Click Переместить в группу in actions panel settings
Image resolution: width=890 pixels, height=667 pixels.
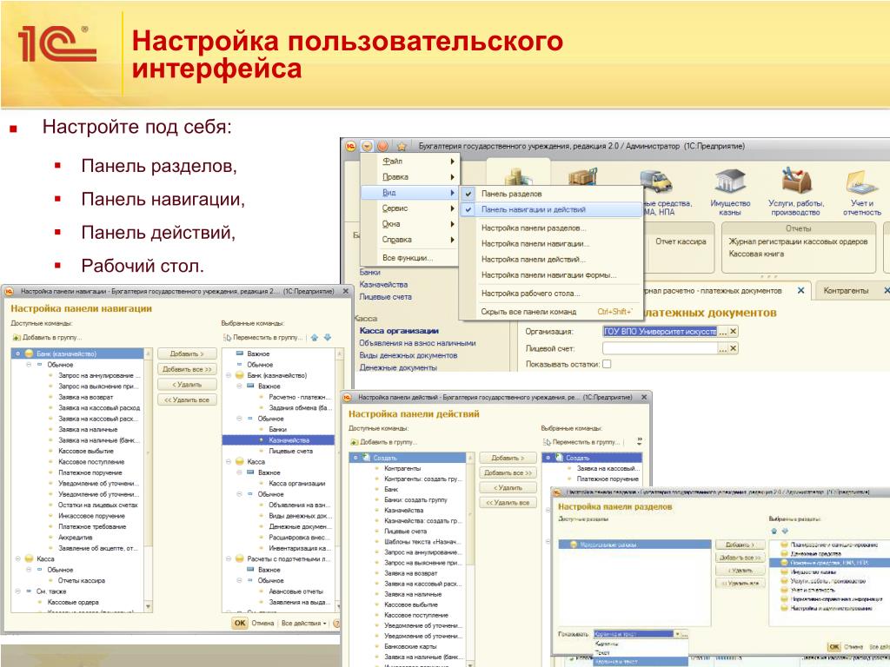[x=581, y=442]
